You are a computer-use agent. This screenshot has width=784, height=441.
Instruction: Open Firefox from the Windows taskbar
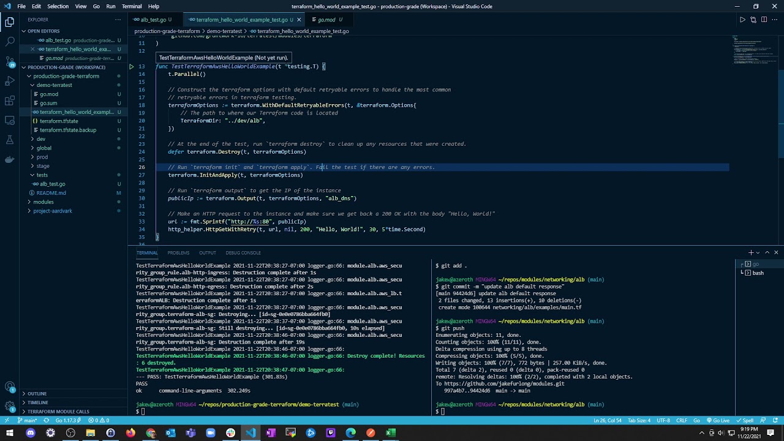tap(130, 433)
